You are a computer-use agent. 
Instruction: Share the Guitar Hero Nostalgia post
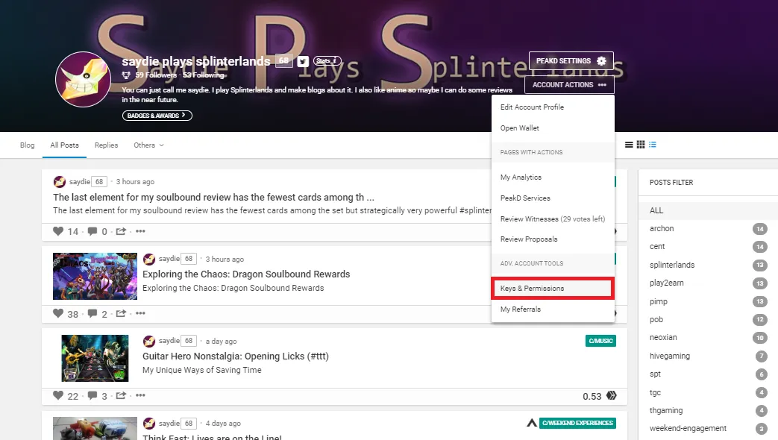tap(121, 395)
